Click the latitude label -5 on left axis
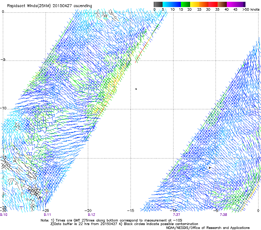The height and width of the screenshot is (230, 261). point(3,60)
